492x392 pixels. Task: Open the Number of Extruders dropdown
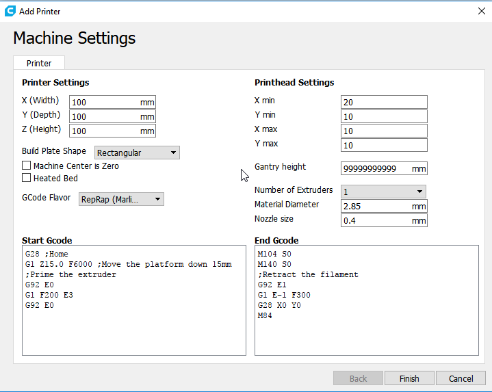pyautogui.click(x=383, y=192)
